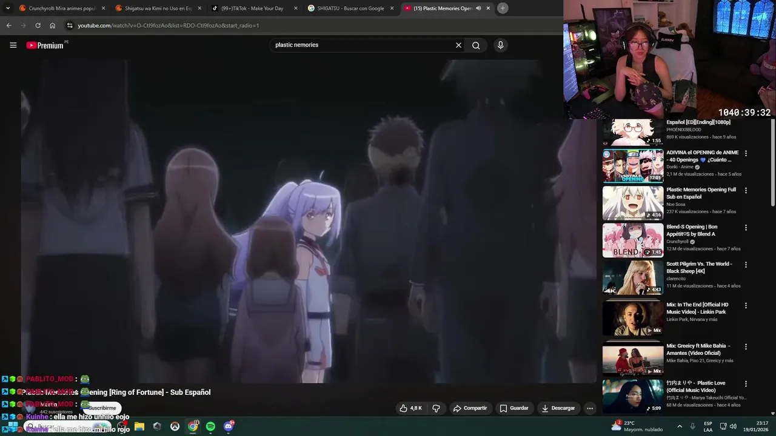This screenshot has width=776, height=436.
Task: Download video with Descargar button
Action: click(x=558, y=408)
